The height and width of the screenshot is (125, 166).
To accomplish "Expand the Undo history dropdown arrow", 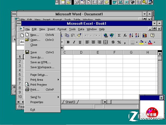I will [91, 36].
